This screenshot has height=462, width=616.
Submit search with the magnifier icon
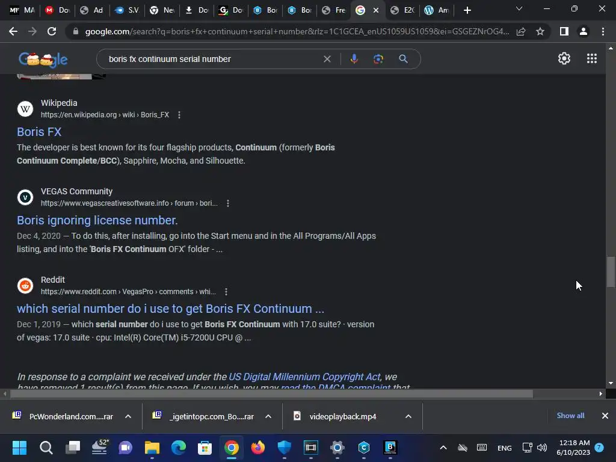[403, 59]
